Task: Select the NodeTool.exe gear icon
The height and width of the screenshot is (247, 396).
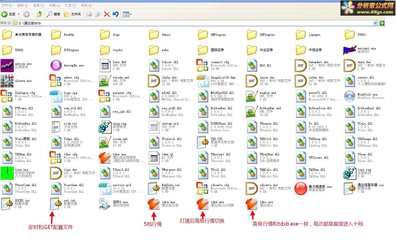Action: point(350,96)
